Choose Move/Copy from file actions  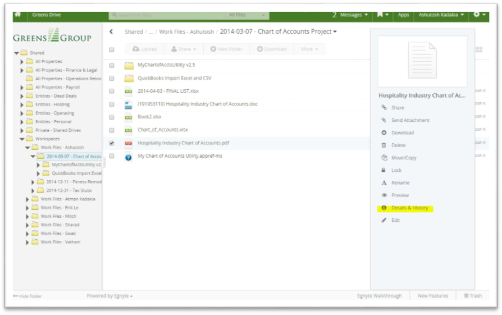(x=404, y=158)
